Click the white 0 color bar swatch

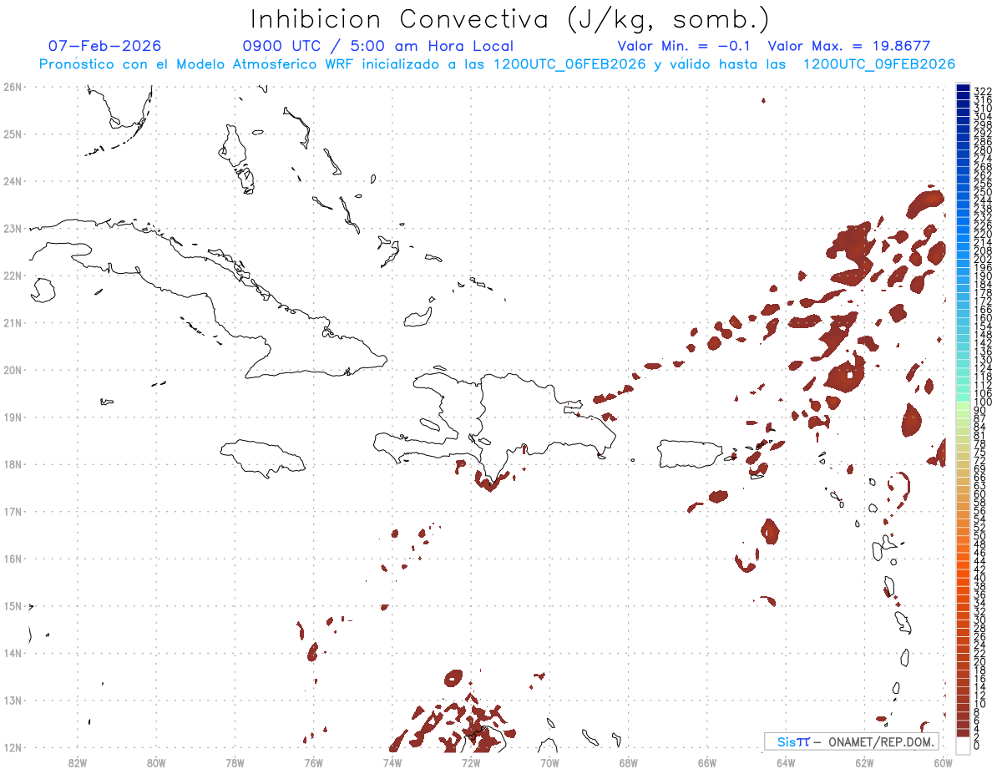pyautogui.click(x=963, y=746)
